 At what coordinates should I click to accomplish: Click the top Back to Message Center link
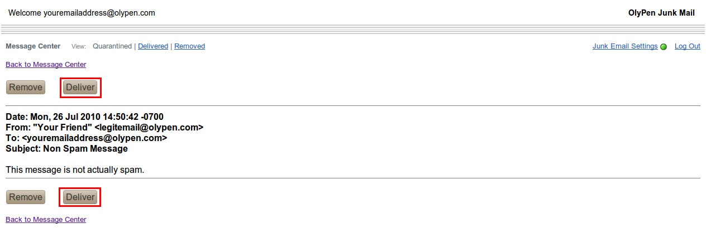[46, 65]
